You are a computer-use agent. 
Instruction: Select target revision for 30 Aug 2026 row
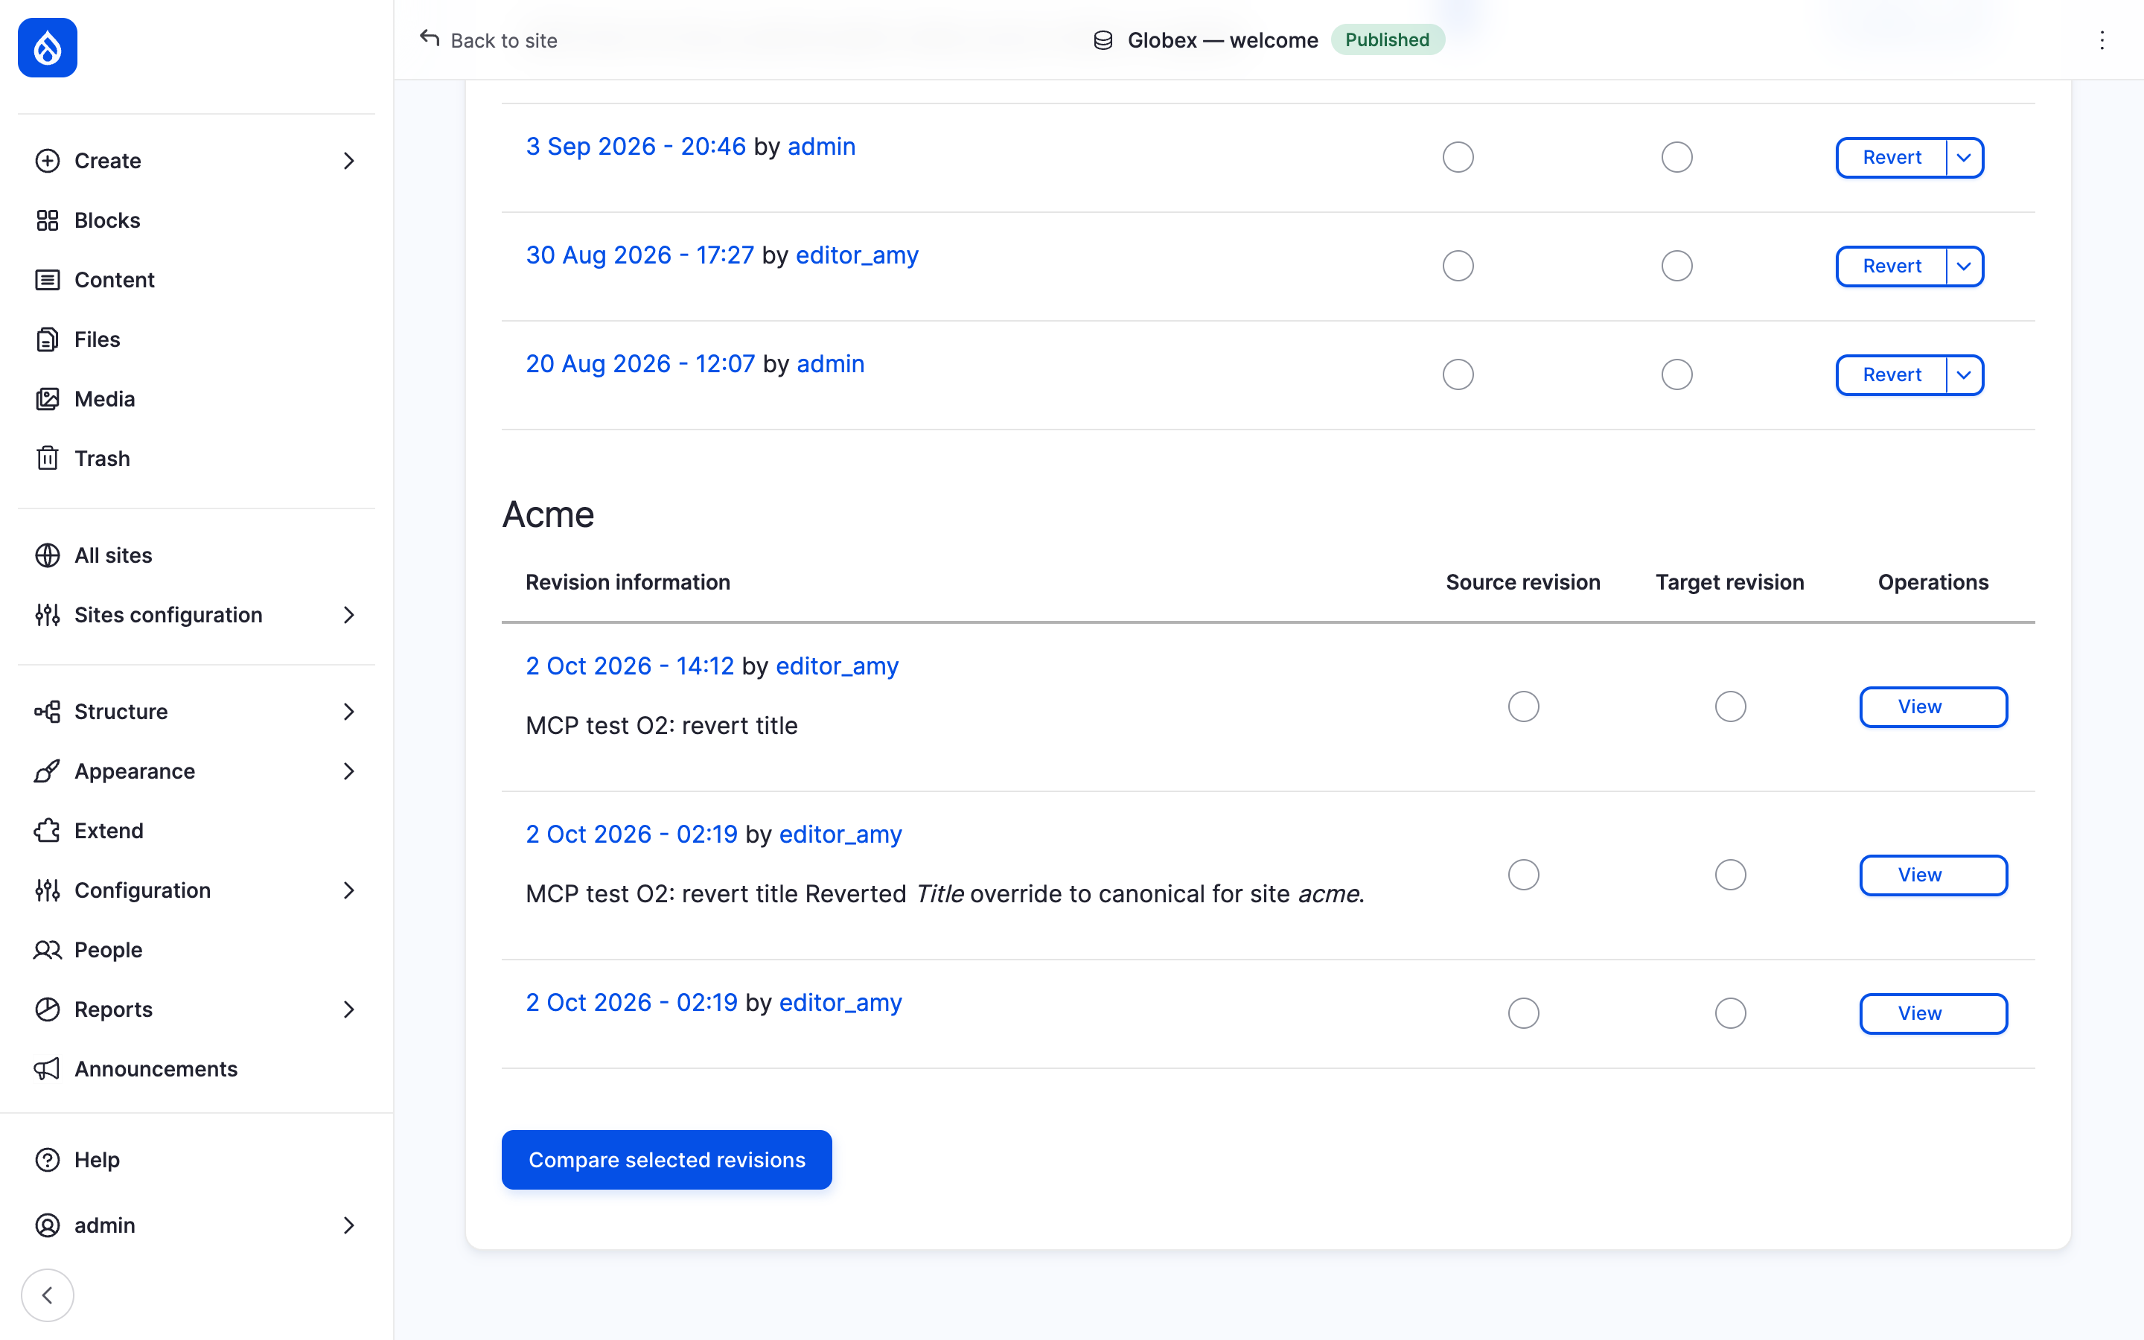click(1676, 266)
